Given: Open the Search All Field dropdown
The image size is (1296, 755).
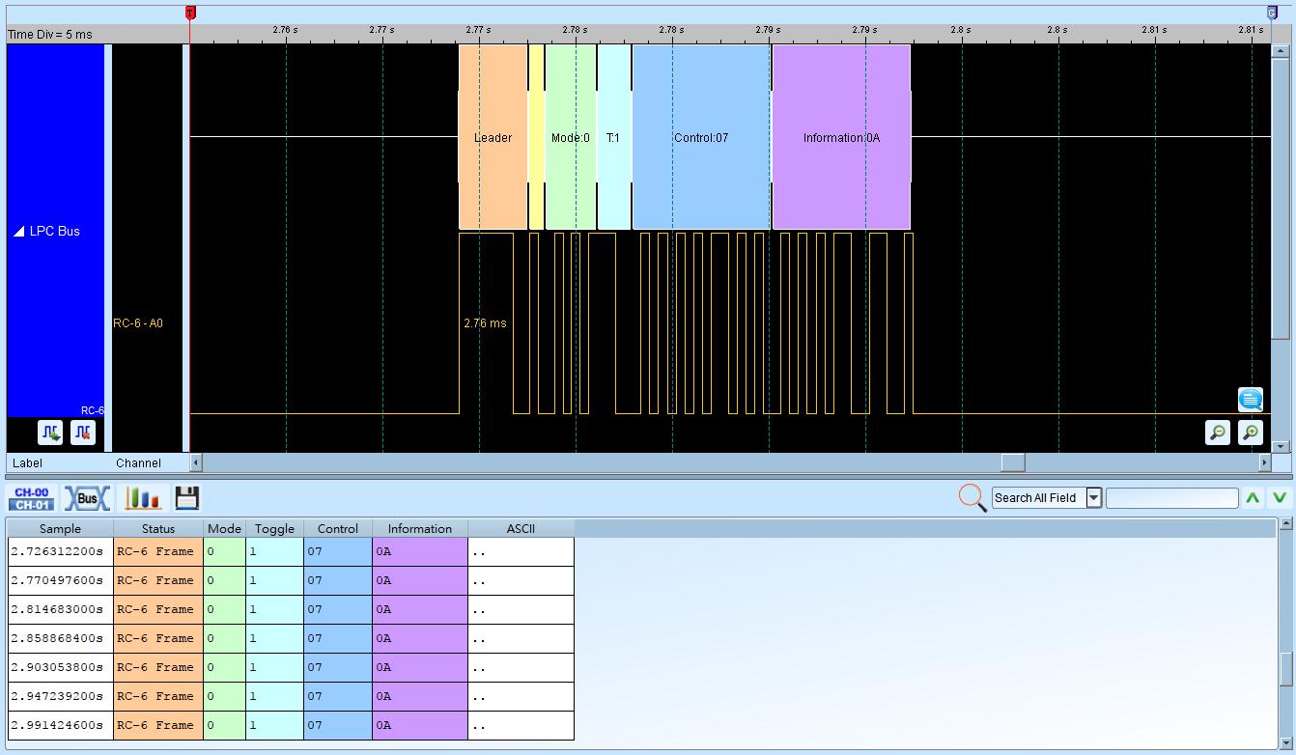Looking at the screenshot, I should 1094,498.
